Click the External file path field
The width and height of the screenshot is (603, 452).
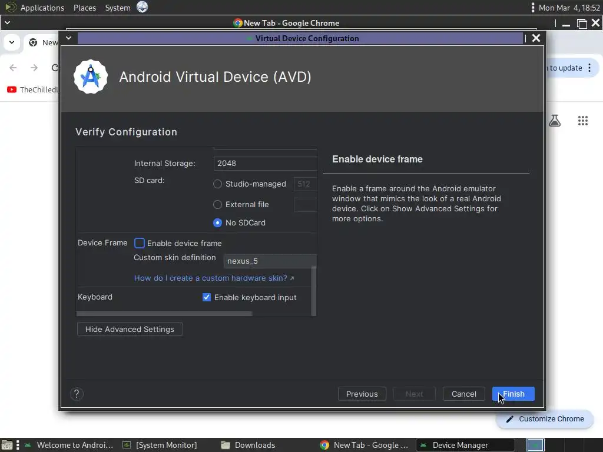click(305, 204)
